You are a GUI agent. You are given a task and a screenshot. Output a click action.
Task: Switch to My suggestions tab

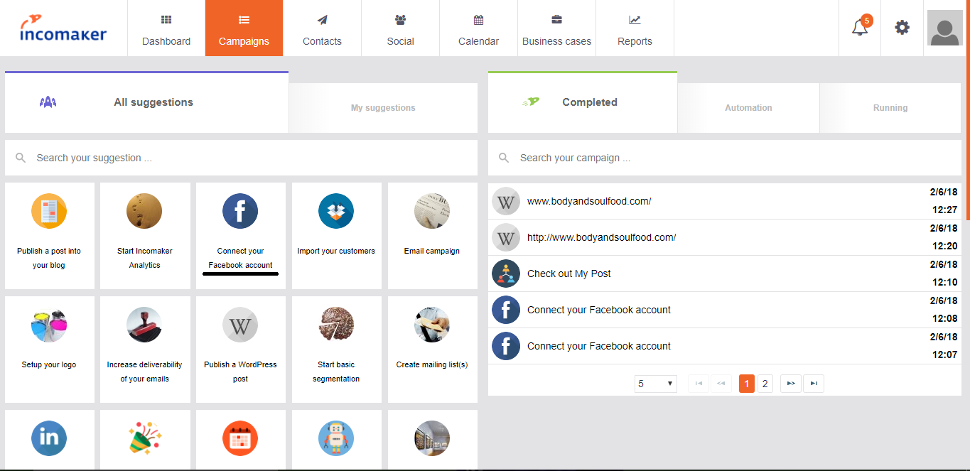tap(383, 108)
